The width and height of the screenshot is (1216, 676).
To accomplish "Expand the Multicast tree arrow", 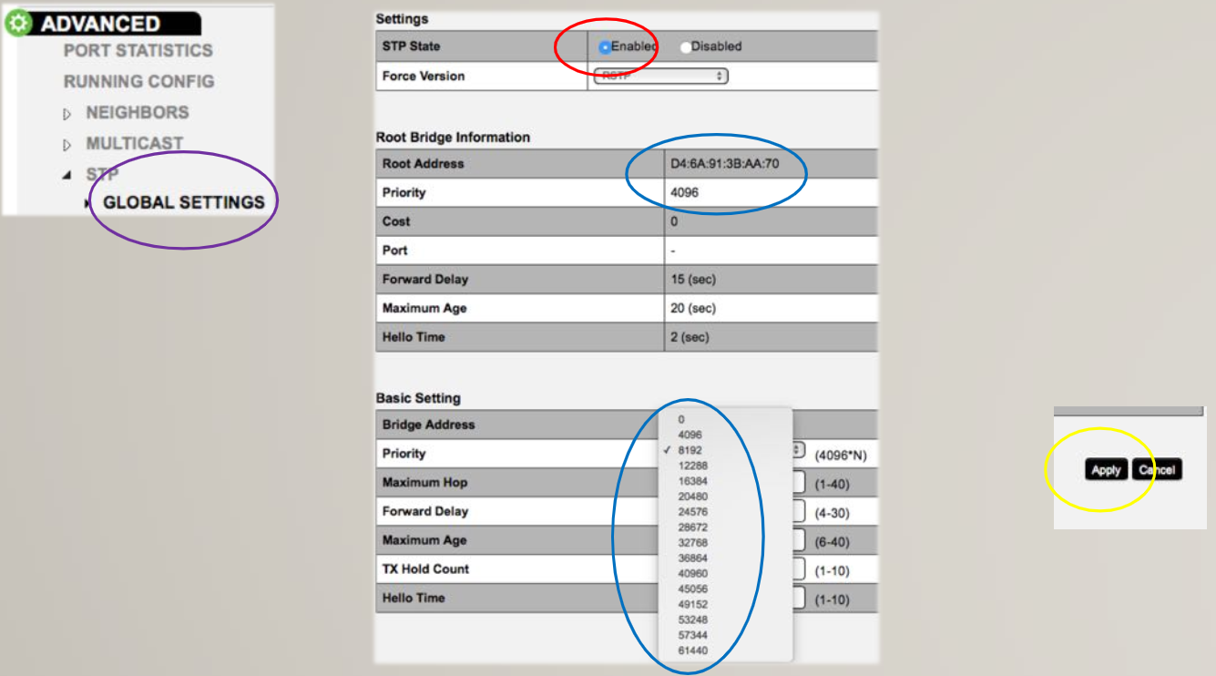I will coord(66,145).
